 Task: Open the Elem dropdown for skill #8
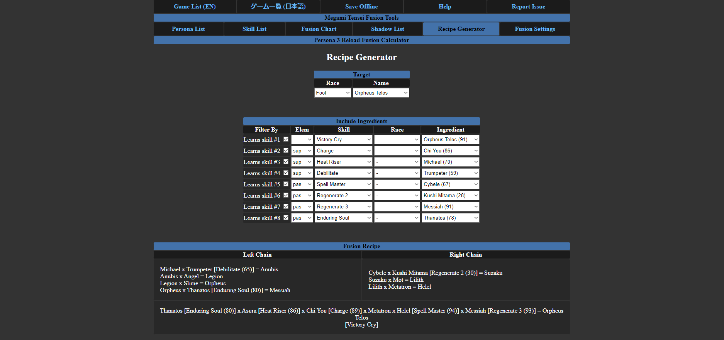[x=302, y=218]
